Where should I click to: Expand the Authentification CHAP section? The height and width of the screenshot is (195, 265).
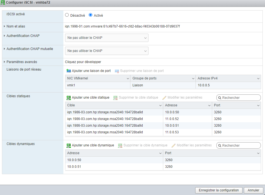click(4, 36)
